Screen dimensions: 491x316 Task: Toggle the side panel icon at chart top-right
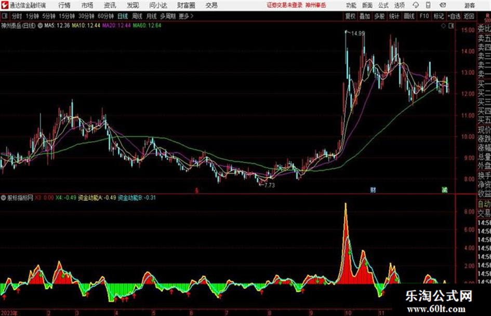pos(451,26)
